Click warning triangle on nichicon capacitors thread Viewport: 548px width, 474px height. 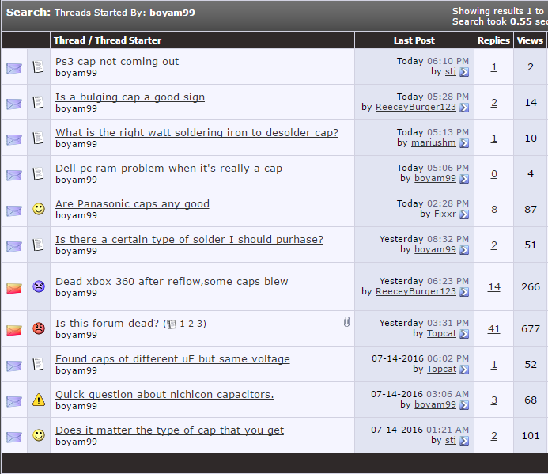39,400
